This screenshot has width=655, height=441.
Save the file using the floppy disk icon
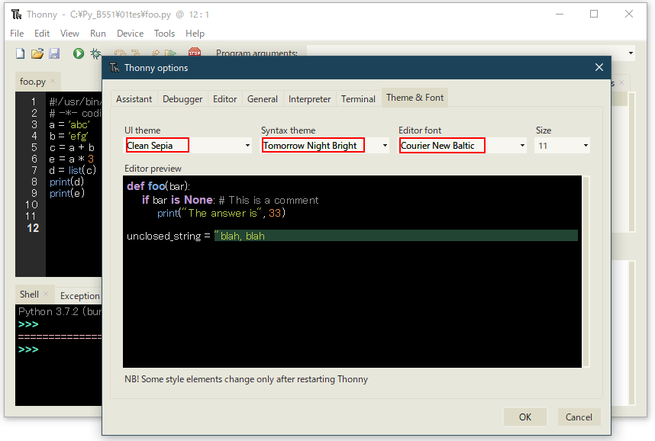pyautogui.click(x=54, y=53)
